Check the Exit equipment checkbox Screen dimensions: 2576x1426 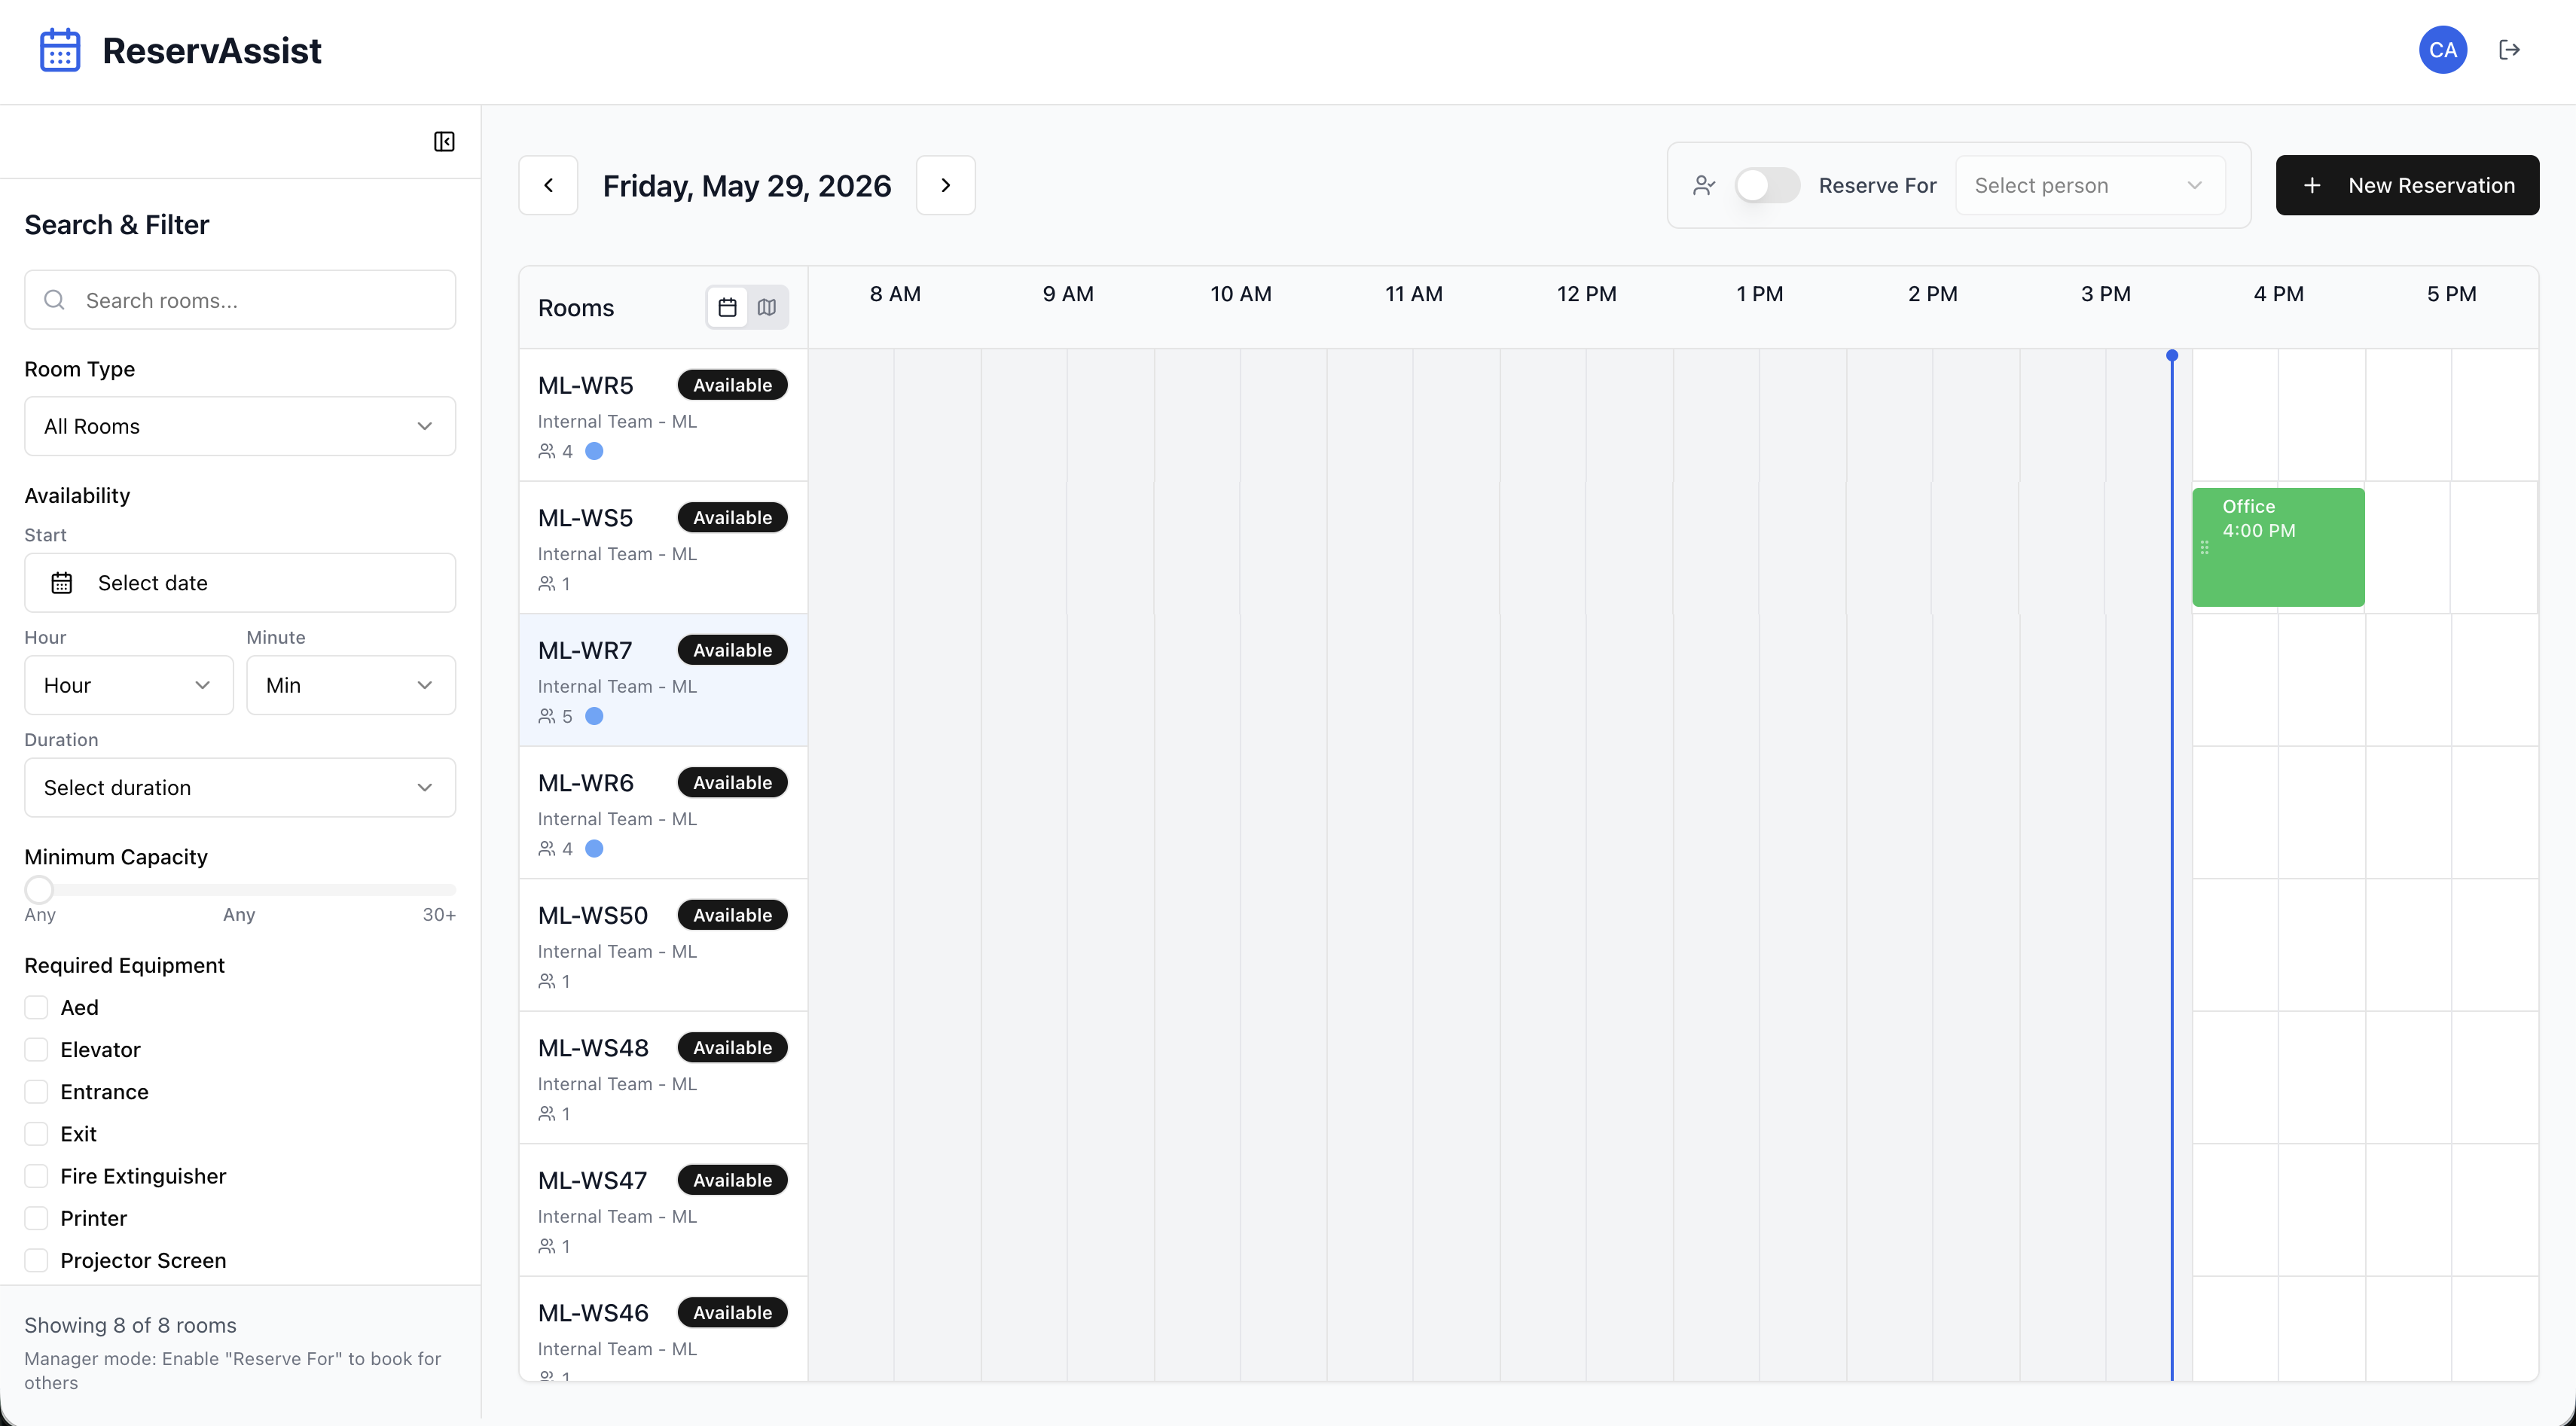pos(36,1133)
